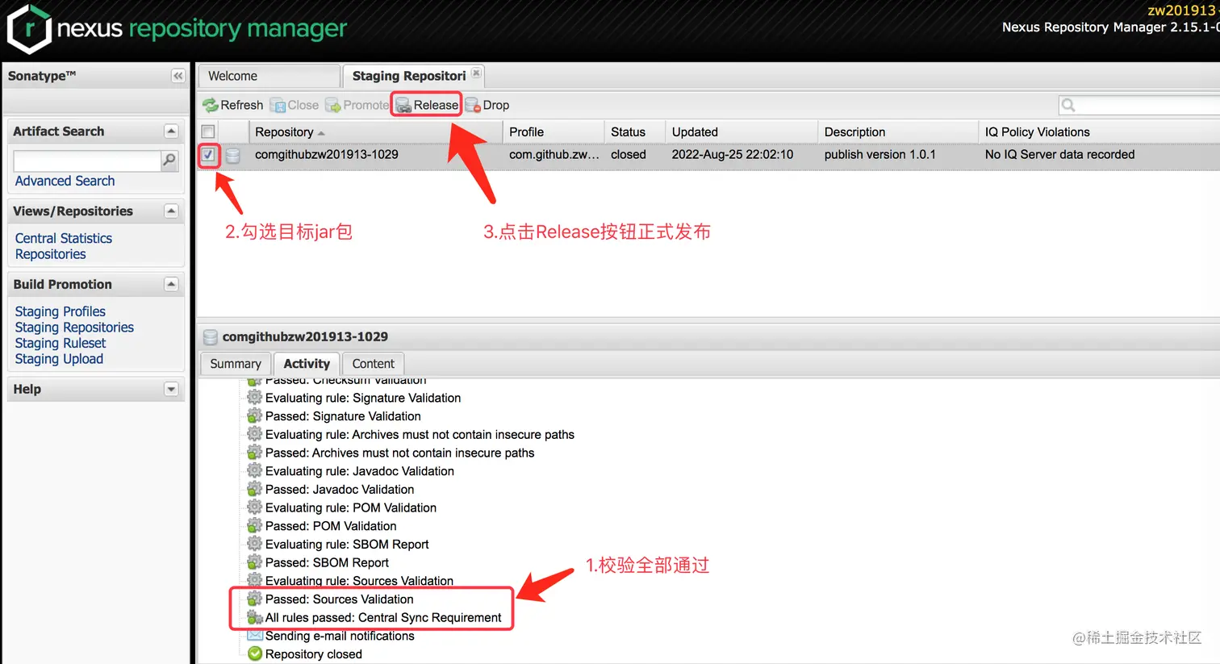Click gear icon for Passed: Signature Validation
The height and width of the screenshot is (664, 1220).
click(254, 416)
